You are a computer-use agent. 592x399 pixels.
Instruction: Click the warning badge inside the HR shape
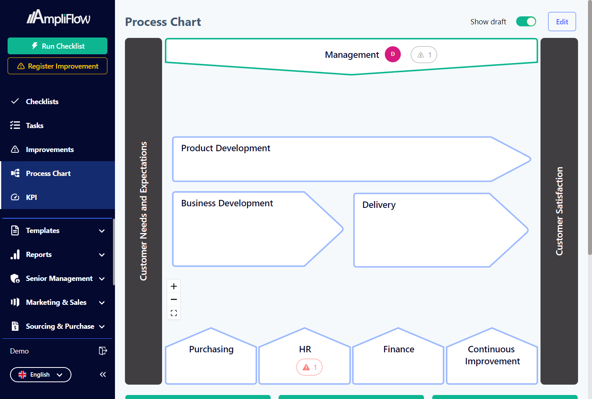pyautogui.click(x=309, y=367)
